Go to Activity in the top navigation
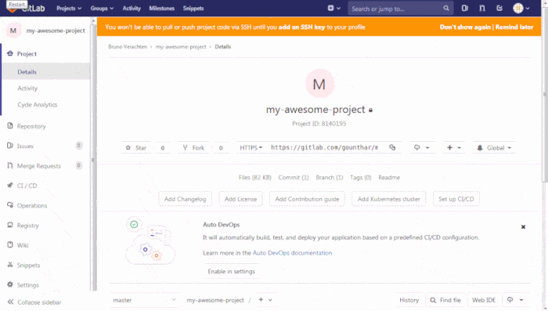This screenshot has height=311, width=548. point(132,8)
